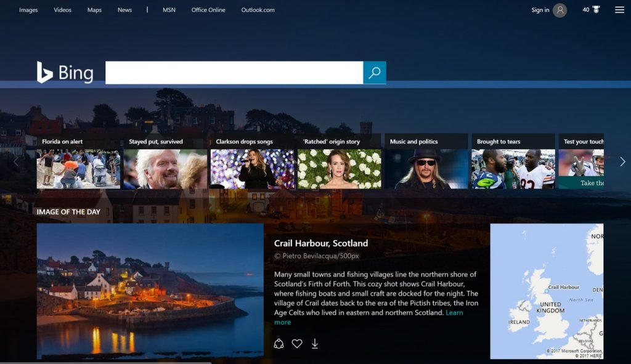Click inside the Bing search box

[x=234, y=73]
